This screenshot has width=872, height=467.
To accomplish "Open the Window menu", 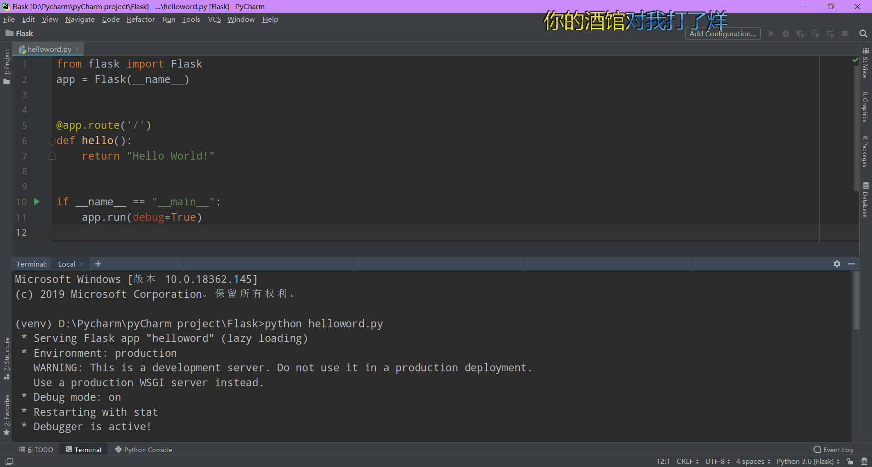I will (x=241, y=19).
